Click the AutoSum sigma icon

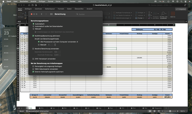pyautogui.click(x=149, y=12)
